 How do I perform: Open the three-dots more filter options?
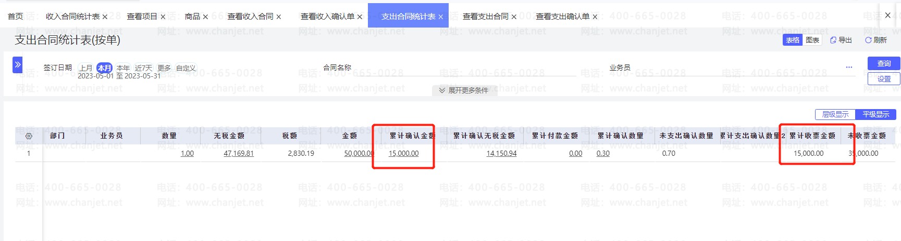click(x=849, y=67)
